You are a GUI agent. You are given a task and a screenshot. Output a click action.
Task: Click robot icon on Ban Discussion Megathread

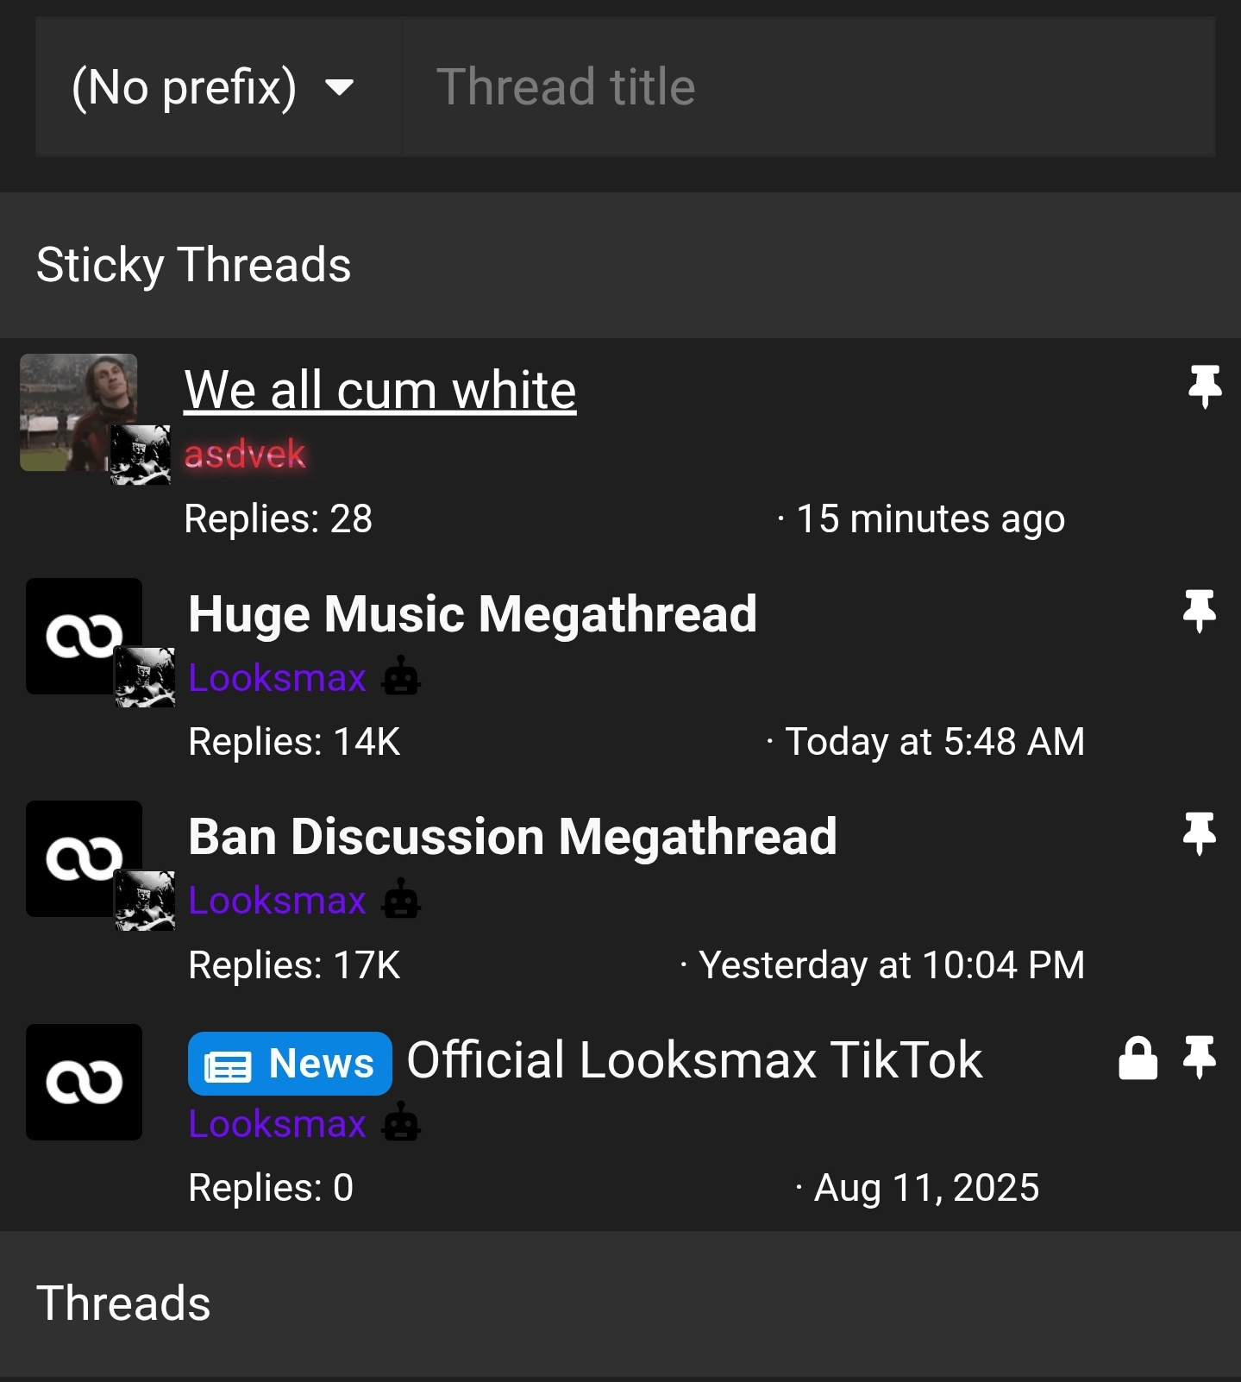pyautogui.click(x=401, y=901)
